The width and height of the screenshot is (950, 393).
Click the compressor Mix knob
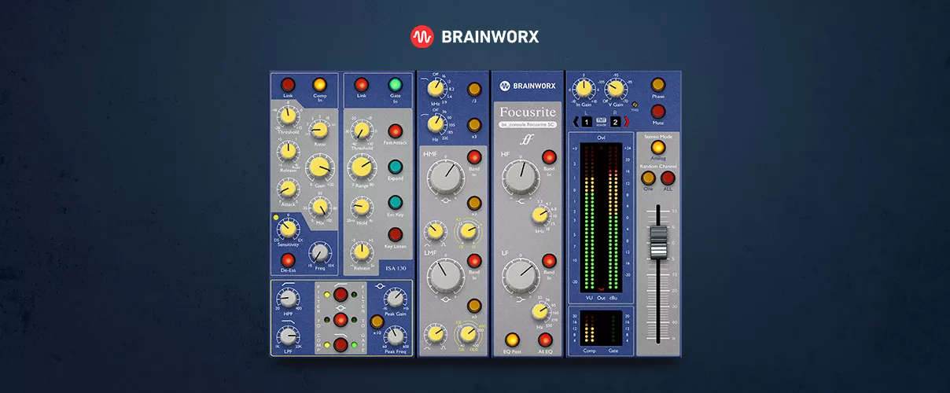coord(319,207)
